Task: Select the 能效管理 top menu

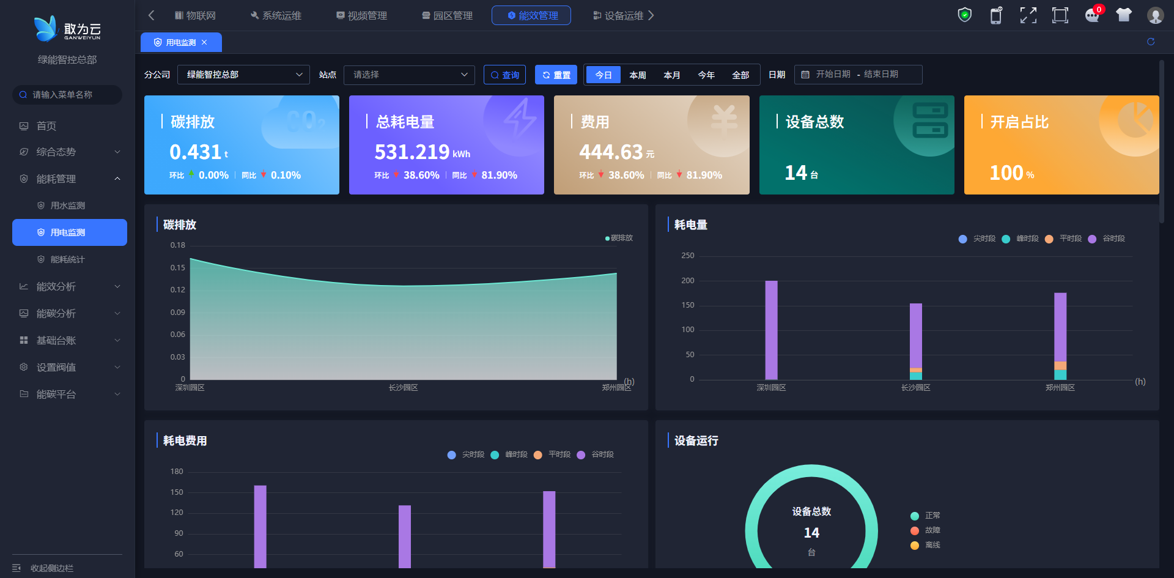Action: click(531, 15)
